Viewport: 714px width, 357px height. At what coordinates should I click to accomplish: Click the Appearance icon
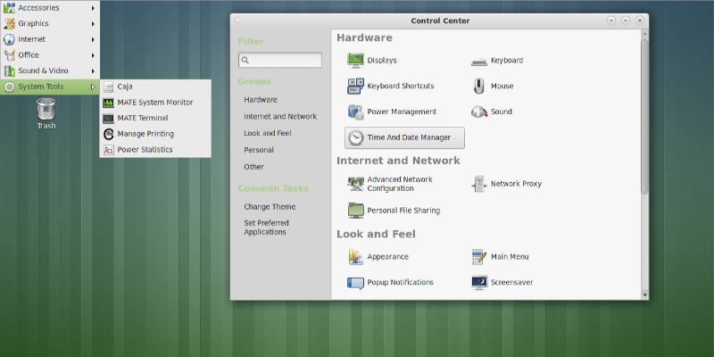click(x=355, y=257)
